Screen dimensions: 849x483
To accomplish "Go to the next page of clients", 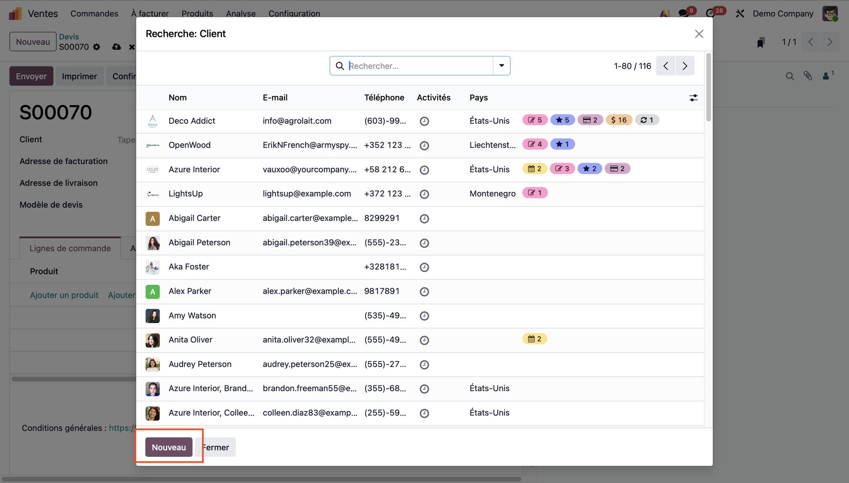I will (685, 66).
